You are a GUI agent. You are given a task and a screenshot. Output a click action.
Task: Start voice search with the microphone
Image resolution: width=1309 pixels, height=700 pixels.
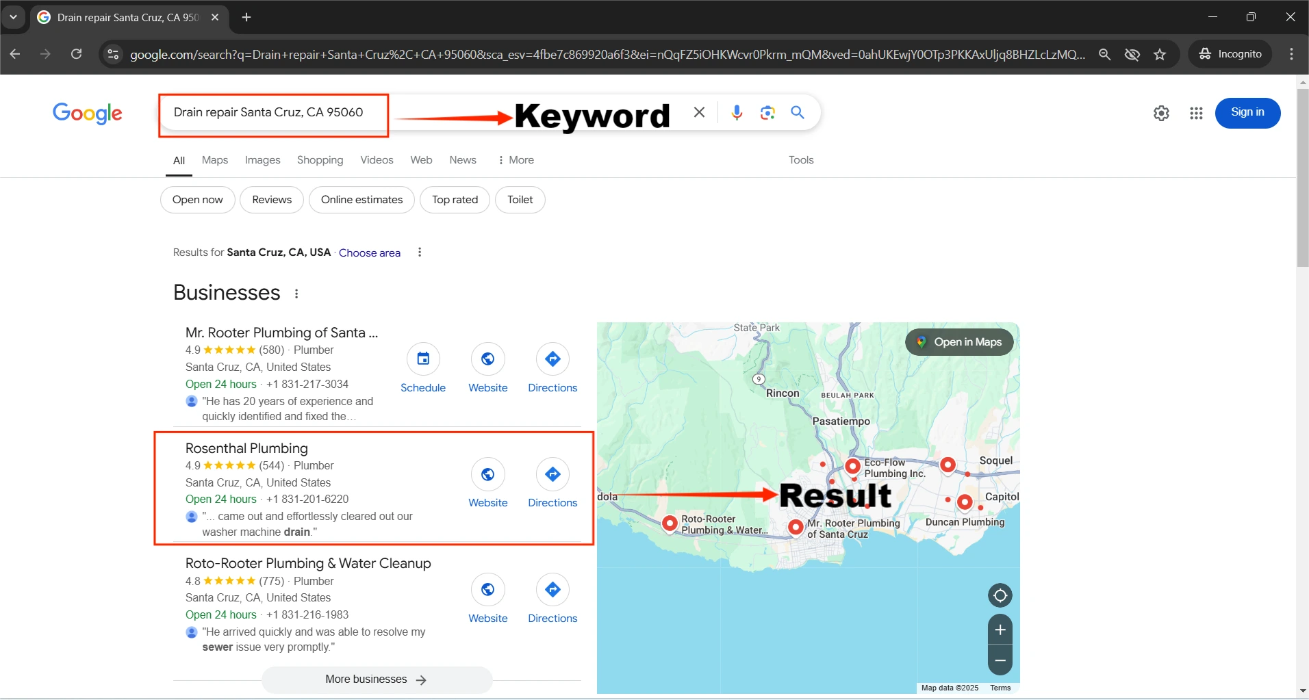coord(737,112)
